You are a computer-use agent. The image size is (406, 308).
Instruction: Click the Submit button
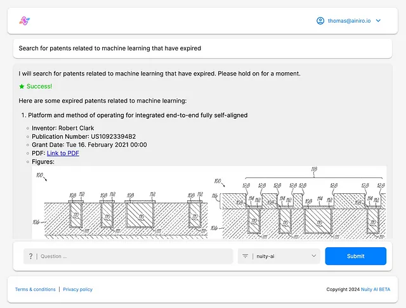[355, 256]
